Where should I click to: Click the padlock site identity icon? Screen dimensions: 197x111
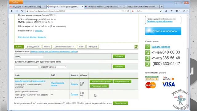(x=27, y=11)
